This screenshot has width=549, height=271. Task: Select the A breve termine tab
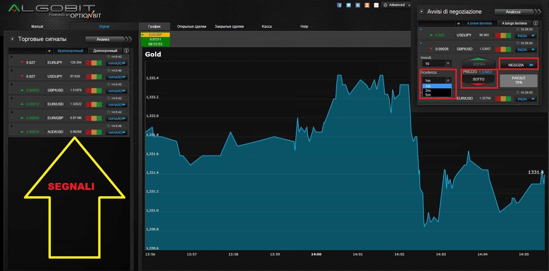[479, 23]
